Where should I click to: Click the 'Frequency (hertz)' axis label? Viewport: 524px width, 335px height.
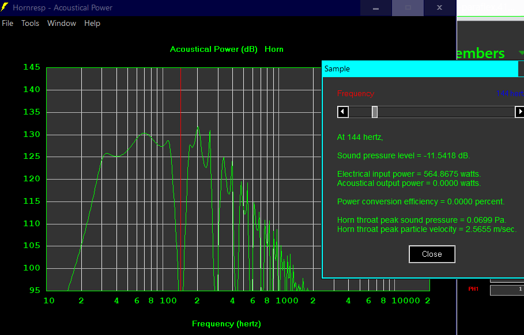pos(226,323)
